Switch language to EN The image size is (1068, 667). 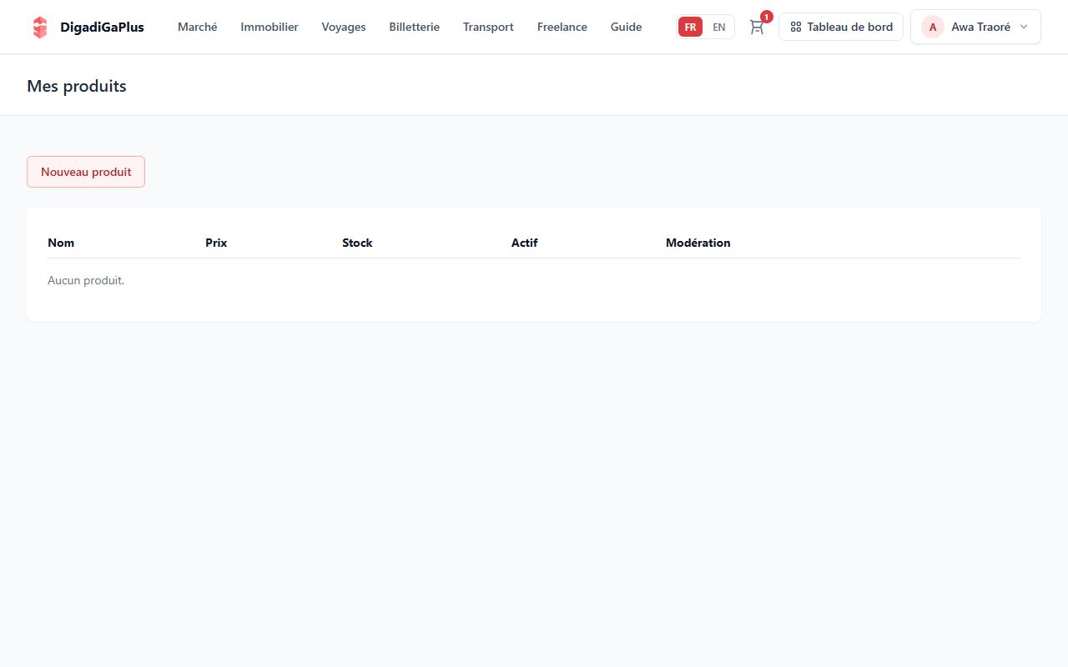[718, 27]
